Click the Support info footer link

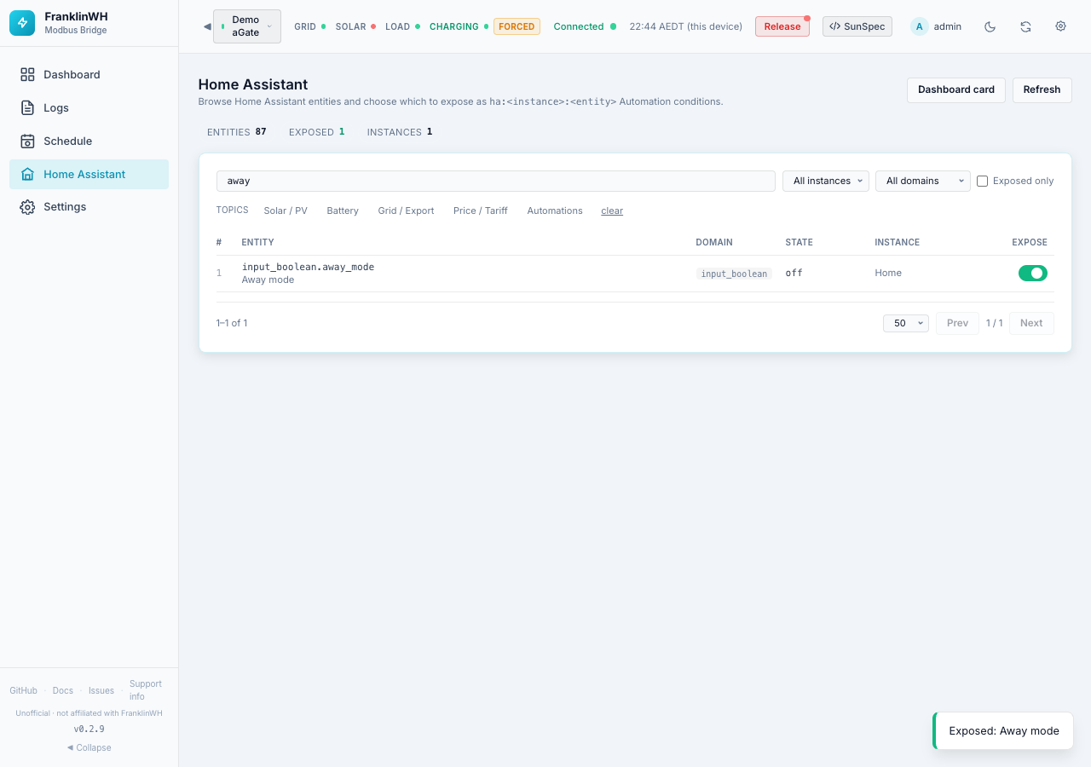(146, 690)
